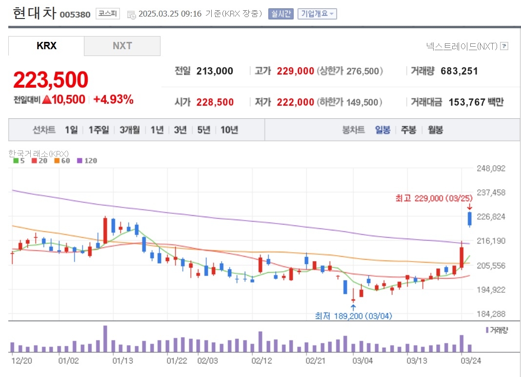Image resolution: width=521 pixels, height=377 pixels.
Task: Select the 일봉 daily candle chart
Action: [383, 130]
